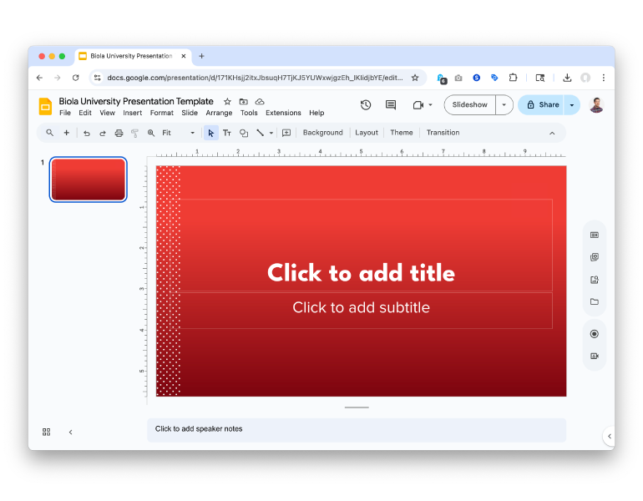This screenshot has height=501, width=643.
Task: Open the Transition panel
Action: click(443, 133)
